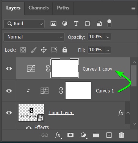Screen dimensions: 138x143
Task: Open the Kind filter dropdown
Action: point(24,24)
